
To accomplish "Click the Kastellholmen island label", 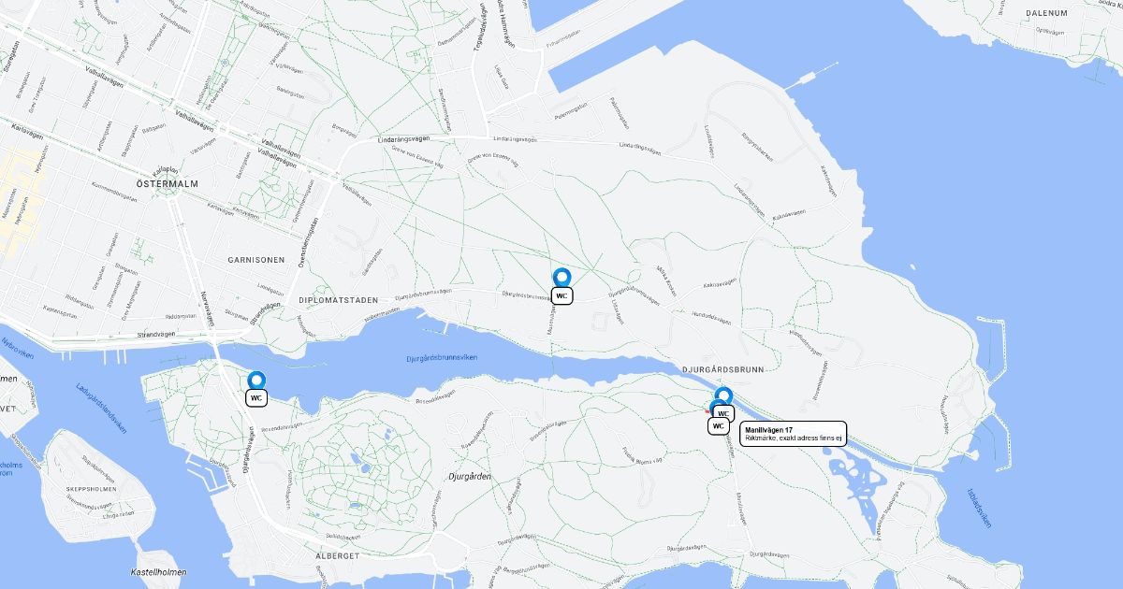I will click(x=157, y=572).
